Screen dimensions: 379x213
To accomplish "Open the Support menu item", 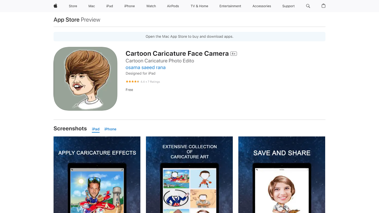I will coord(288,6).
